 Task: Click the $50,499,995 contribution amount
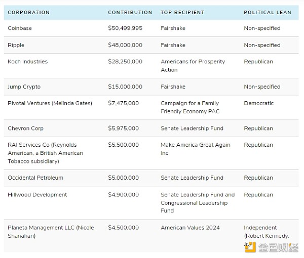125,28
